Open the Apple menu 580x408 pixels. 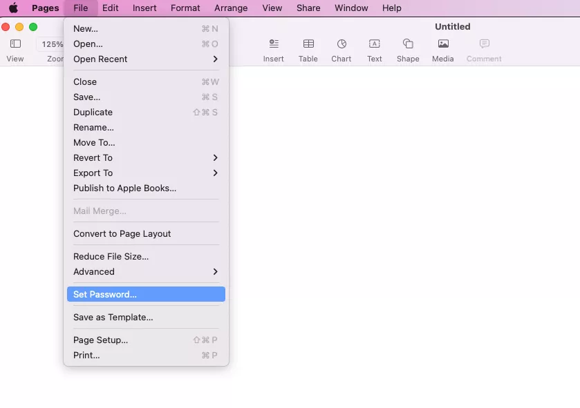(13, 8)
